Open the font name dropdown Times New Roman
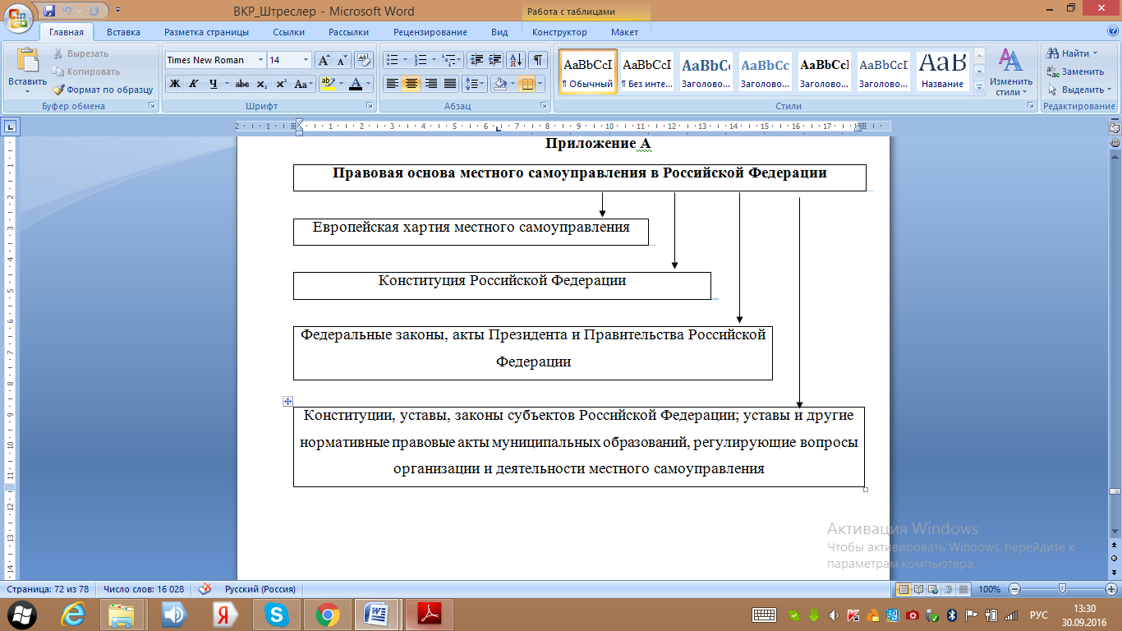1122x631 pixels. pyautogui.click(x=260, y=60)
